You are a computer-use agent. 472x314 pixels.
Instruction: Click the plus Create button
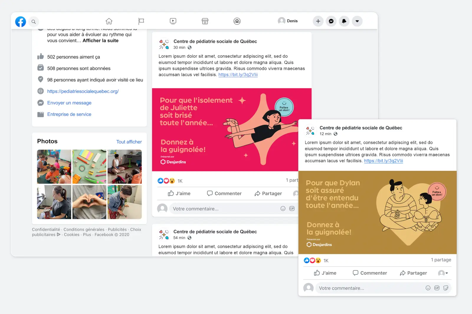pyautogui.click(x=318, y=21)
